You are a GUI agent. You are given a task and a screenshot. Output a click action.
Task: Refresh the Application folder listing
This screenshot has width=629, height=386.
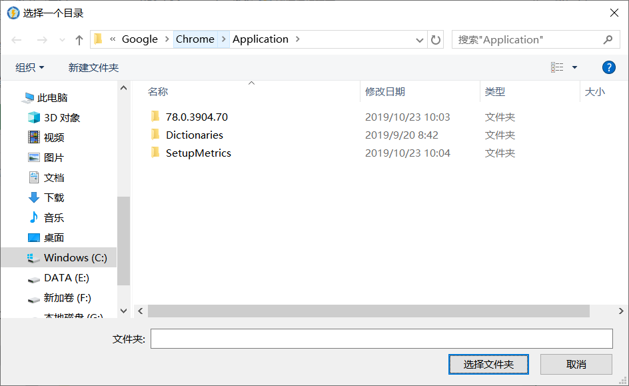436,40
